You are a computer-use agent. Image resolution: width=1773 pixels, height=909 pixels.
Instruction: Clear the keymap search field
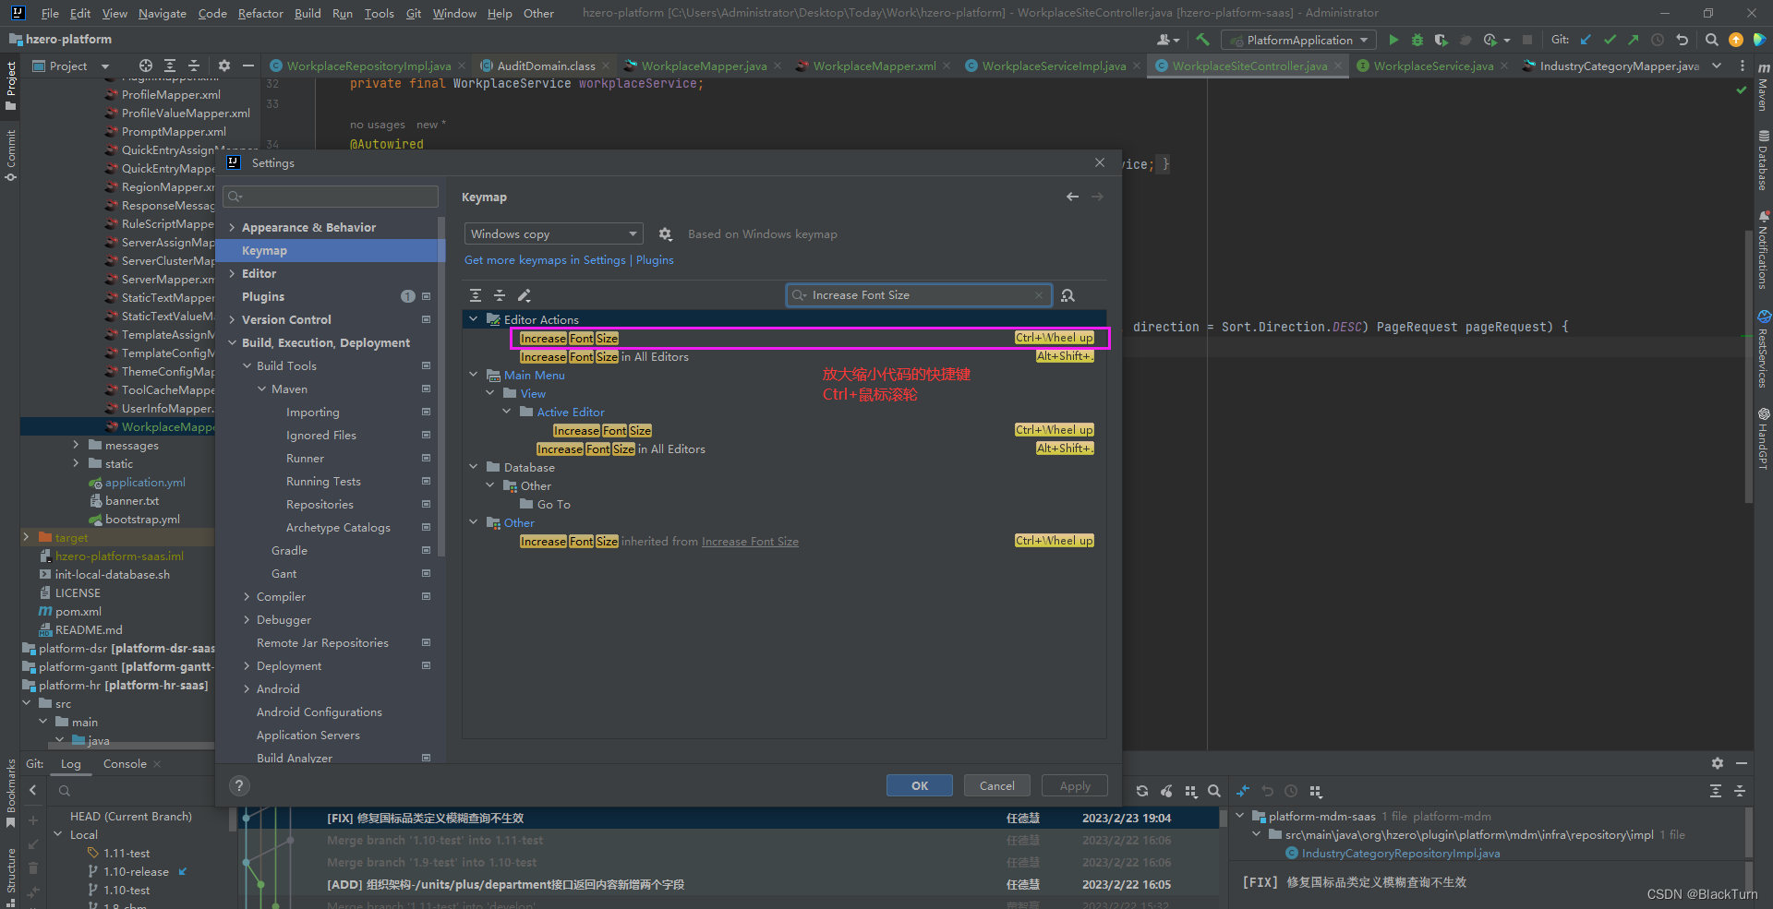1039,295
